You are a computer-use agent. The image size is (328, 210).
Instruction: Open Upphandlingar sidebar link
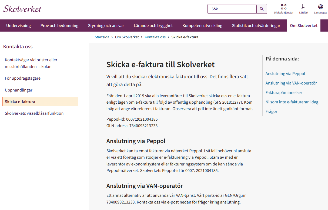point(19,90)
